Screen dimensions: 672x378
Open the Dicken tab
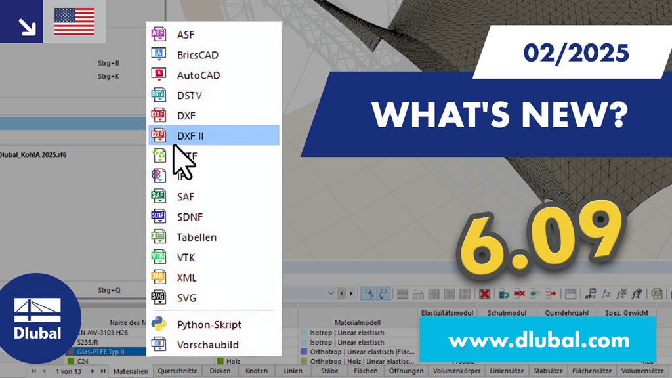(x=220, y=371)
